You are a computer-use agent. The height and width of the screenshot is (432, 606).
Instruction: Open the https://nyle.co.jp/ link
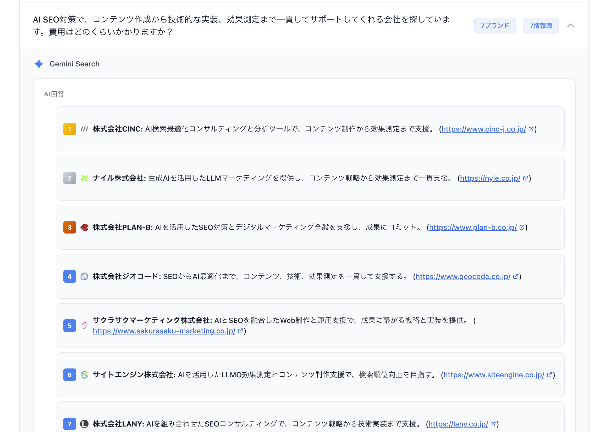(x=490, y=178)
